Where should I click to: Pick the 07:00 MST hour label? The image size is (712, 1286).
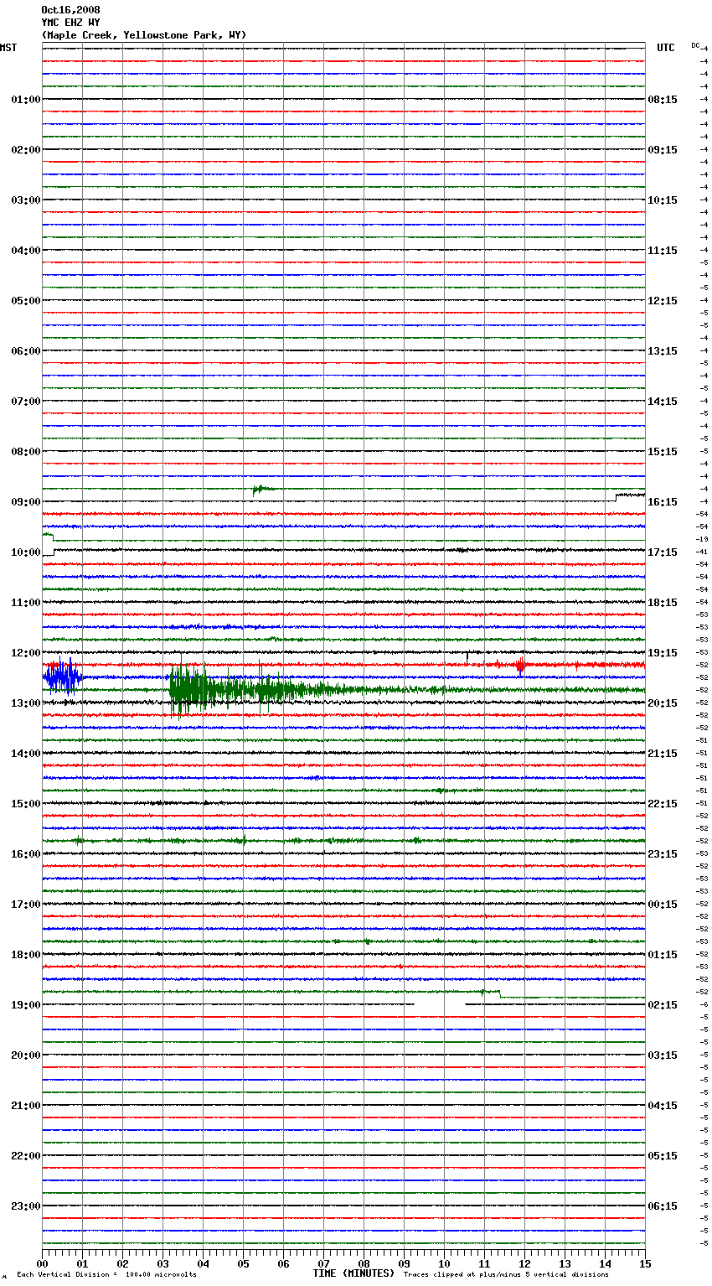[x=26, y=402]
